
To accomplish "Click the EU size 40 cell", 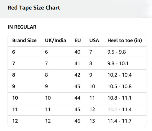I will coord(77,52).
